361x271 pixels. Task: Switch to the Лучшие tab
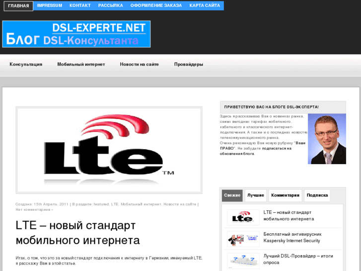click(256, 195)
